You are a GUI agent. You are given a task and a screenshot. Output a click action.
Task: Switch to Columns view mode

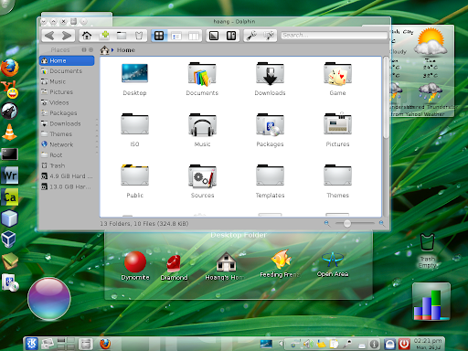coord(194,36)
